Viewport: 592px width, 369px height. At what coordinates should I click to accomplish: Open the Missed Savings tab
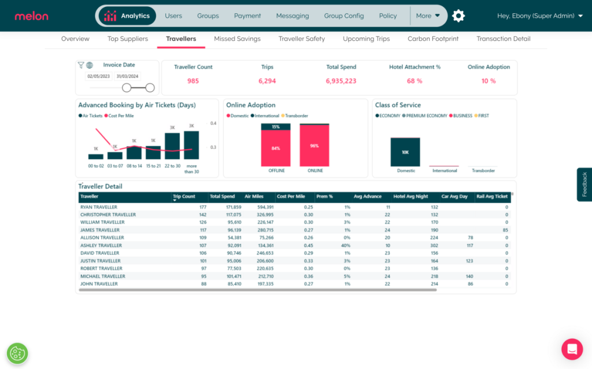point(237,39)
